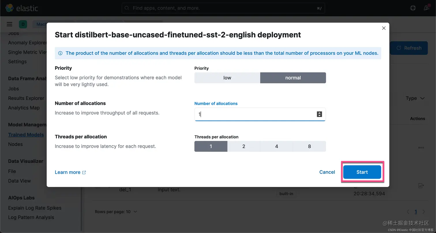Click the Start deployment button
The width and height of the screenshot is (436, 233).
[362, 172]
